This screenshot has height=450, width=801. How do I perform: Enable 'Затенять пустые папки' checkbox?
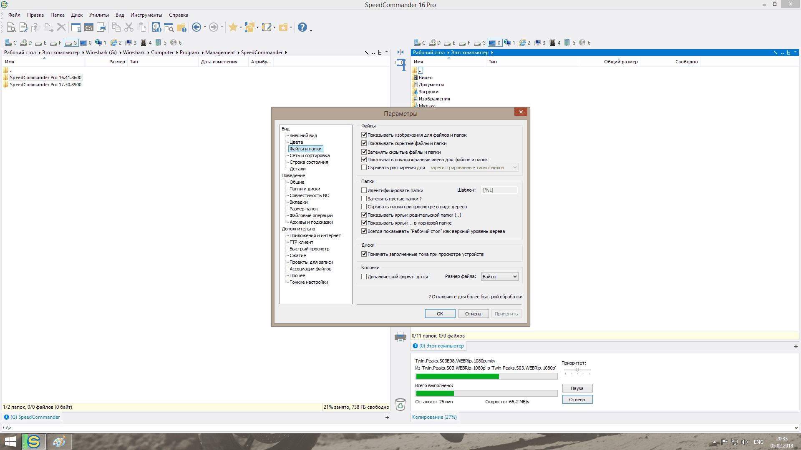coord(364,199)
